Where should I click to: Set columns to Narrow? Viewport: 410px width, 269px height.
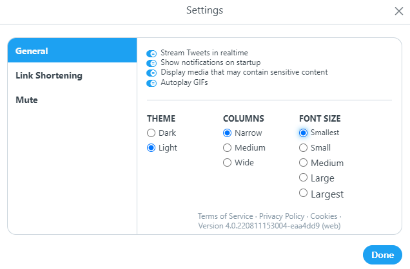pos(228,133)
